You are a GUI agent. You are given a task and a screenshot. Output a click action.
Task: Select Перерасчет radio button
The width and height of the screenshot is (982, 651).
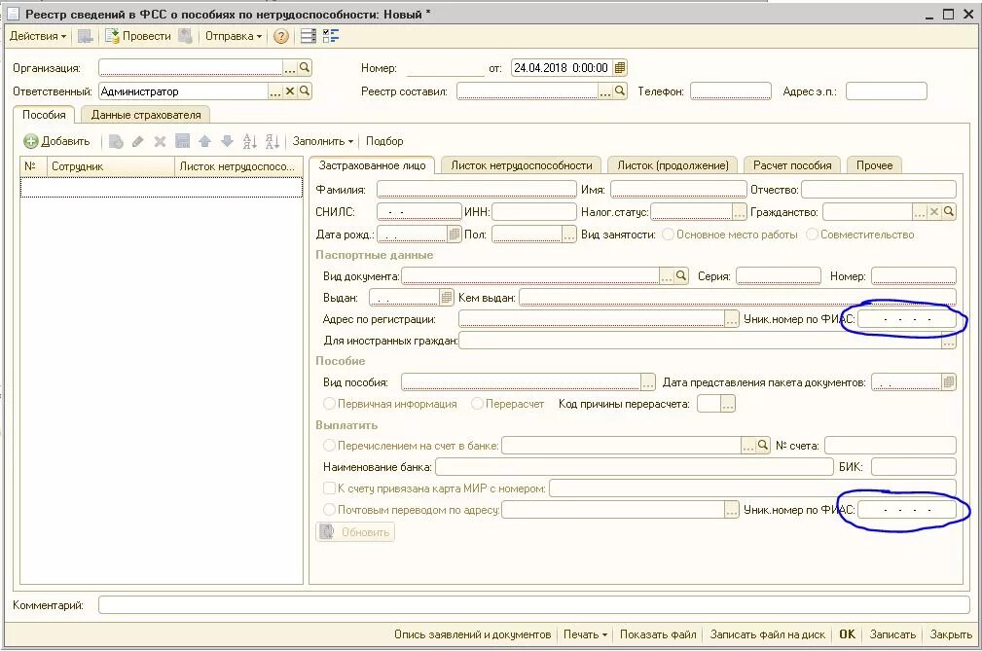477,404
